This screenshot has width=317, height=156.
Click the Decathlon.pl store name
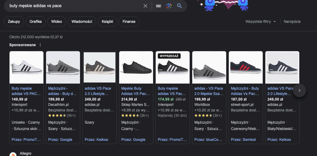coord(59,105)
